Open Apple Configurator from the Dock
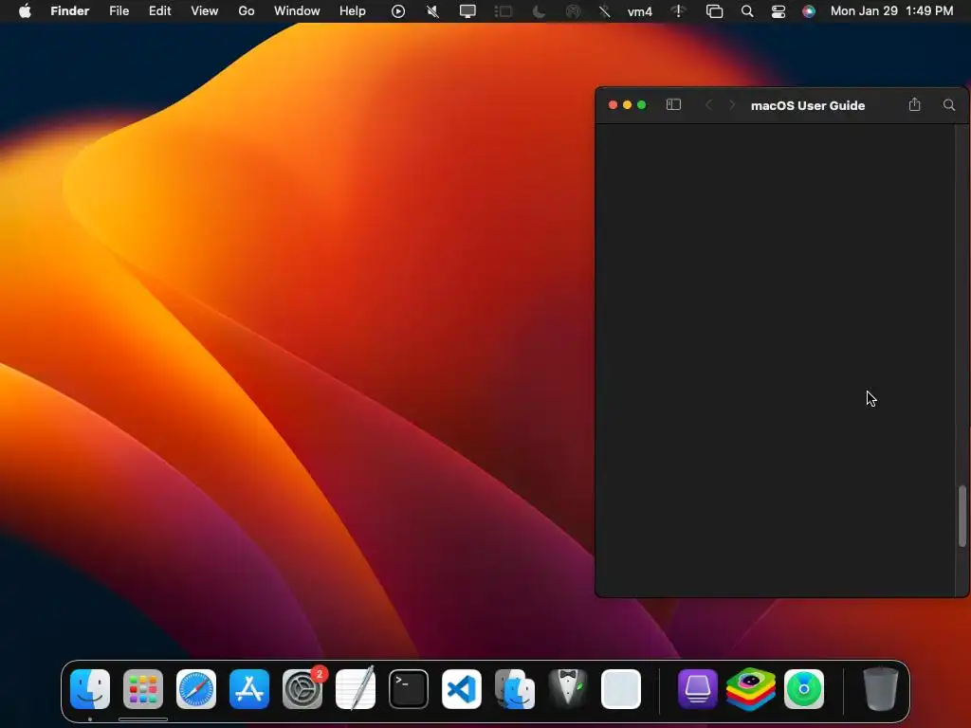 697,689
